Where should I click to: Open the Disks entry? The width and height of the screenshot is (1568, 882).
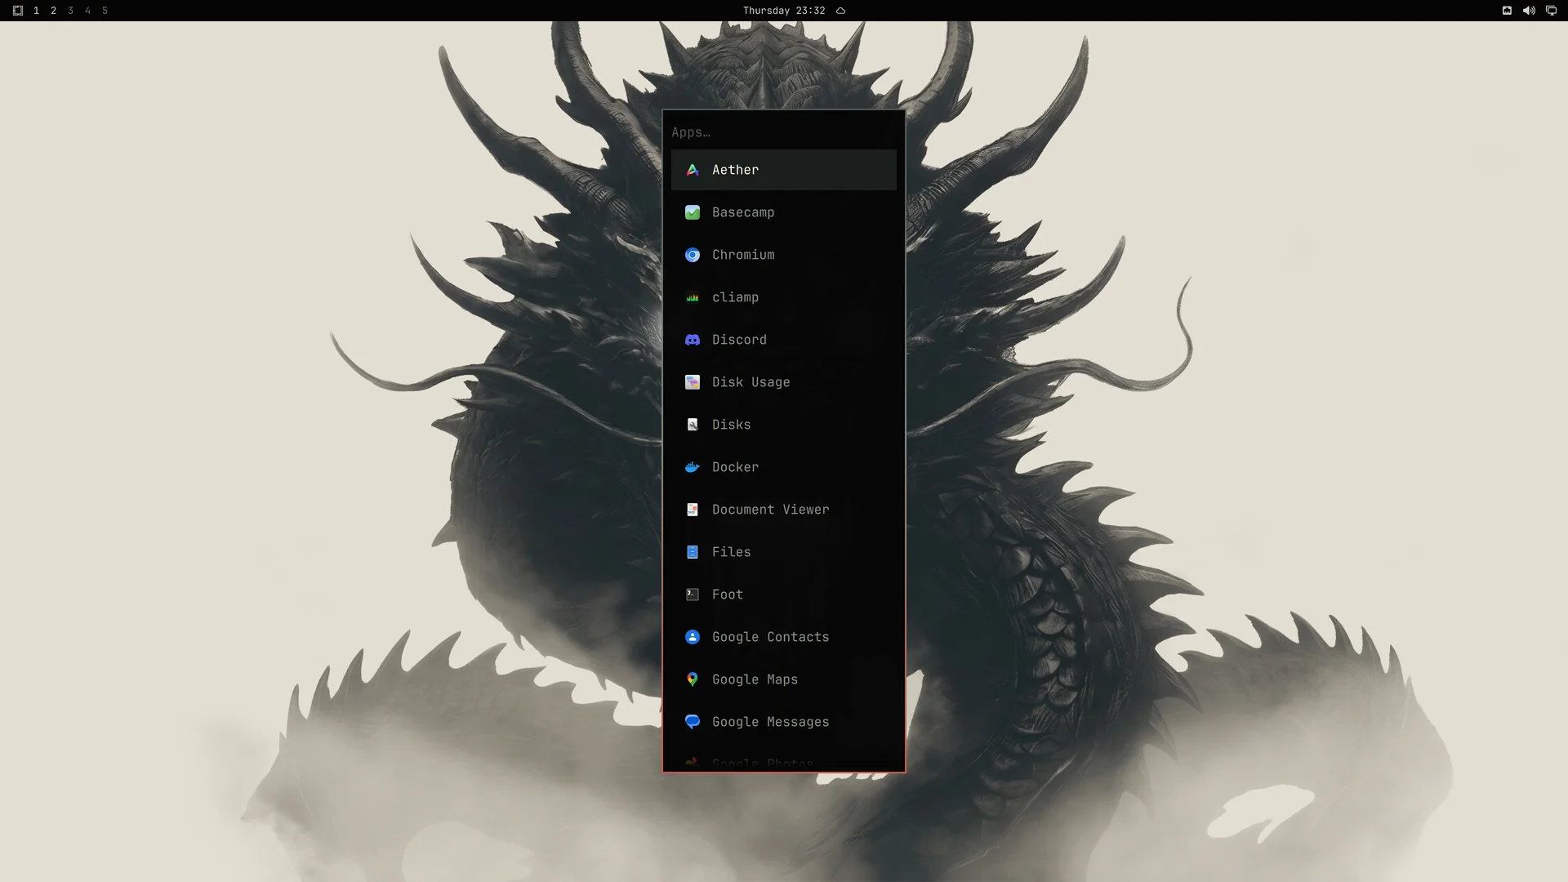point(784,425)
